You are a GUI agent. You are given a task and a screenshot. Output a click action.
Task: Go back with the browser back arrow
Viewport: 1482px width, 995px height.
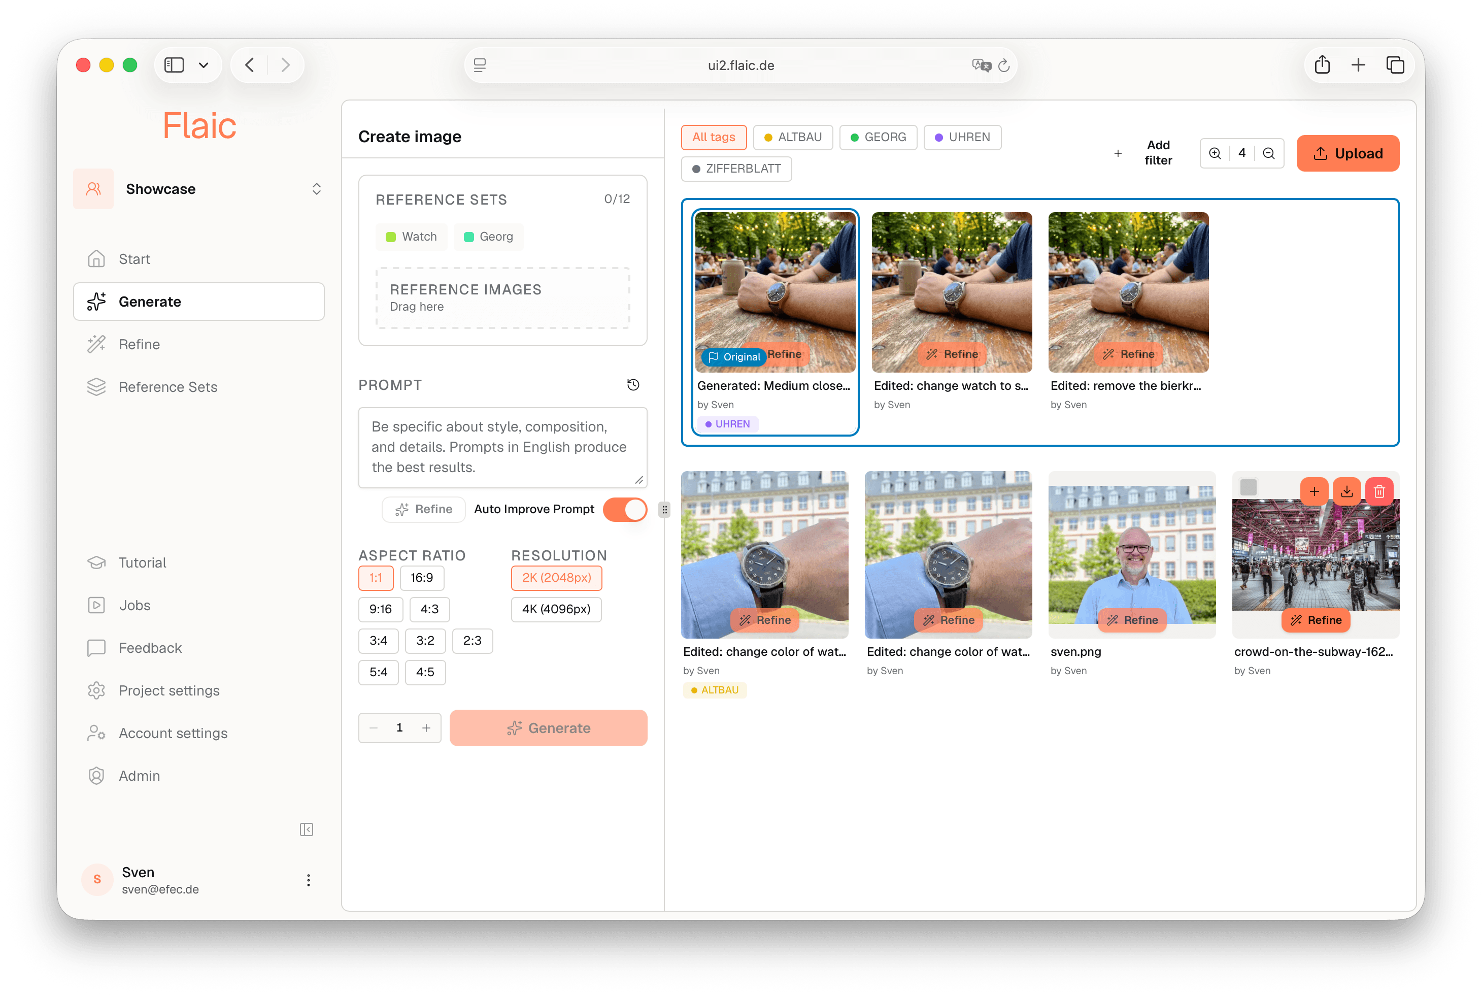(x=250, y=65)
